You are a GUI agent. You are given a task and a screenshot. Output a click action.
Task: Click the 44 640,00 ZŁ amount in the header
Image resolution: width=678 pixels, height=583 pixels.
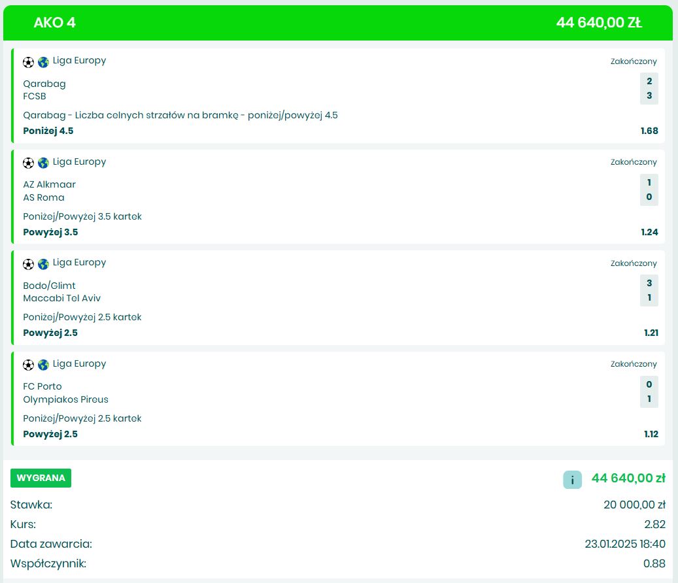click(x=599, y=23)
